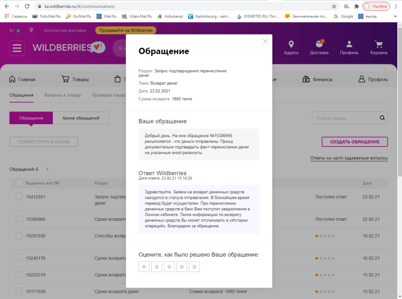This screenshot has width=402, height=299.
Task: Click browser forward arrow
Action: pos(17,6)
